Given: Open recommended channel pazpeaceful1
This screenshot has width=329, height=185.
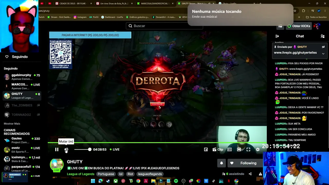Looking at the screenshot, I should [x=22, y=169].
